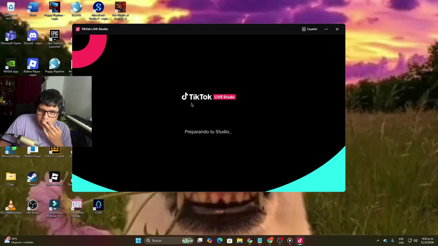Select the VLC media player icon
The width and height of the screenshot is (438, 246).
pyautogui.click(x=11, y=207)
